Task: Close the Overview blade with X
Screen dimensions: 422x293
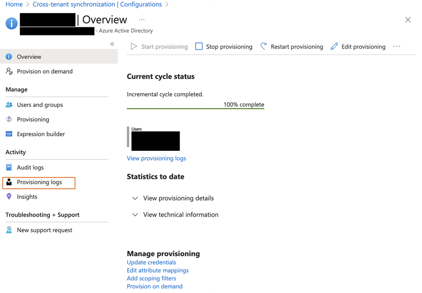Action: pyautogui.click(x=408, y=20)
